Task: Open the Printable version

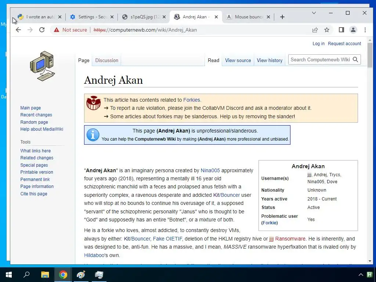Action: (x=37, y=172)
